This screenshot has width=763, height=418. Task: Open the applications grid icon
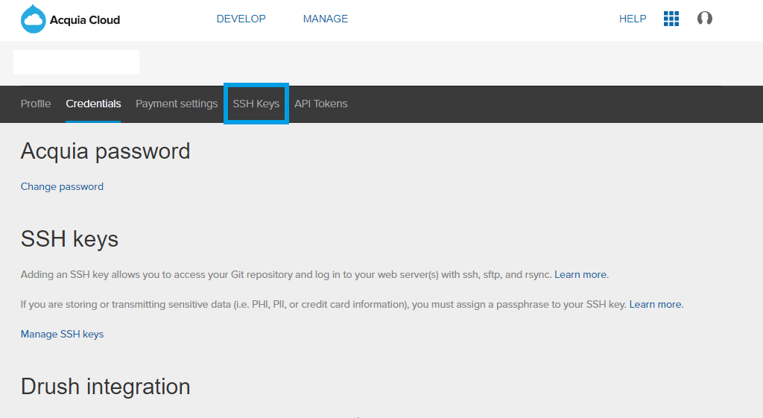click(671, 19)
